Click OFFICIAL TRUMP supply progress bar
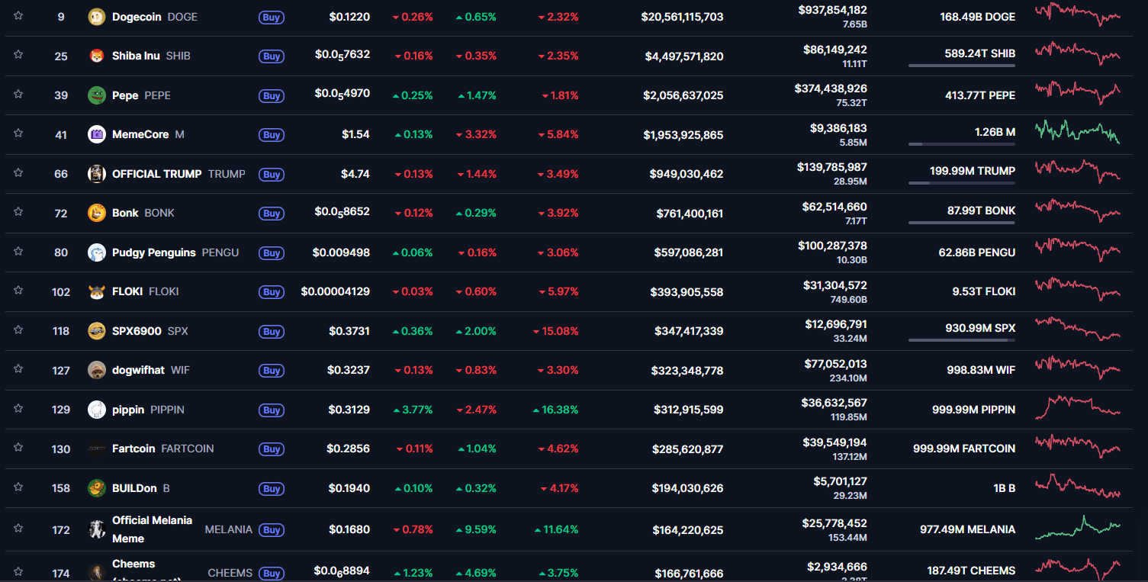Image resolution: width=1148 pixels, height=582 pixels. click(x=961, y=183)
